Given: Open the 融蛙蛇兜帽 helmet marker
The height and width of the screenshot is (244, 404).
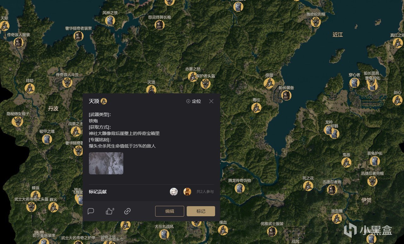Looking at the screenshot, I should [316, 22].
